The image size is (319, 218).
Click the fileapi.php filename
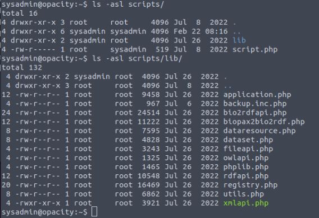[x=248, y=149]
